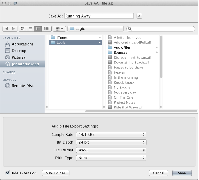The width and height of the screenshot is (199, 180).
Task: Open the Bounces folder
Action: [x=133, y=52]
